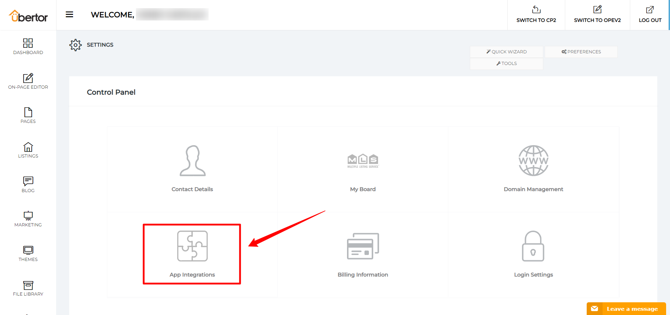
Task: Click Switch to CP2 button
Action: coord(536,15)
